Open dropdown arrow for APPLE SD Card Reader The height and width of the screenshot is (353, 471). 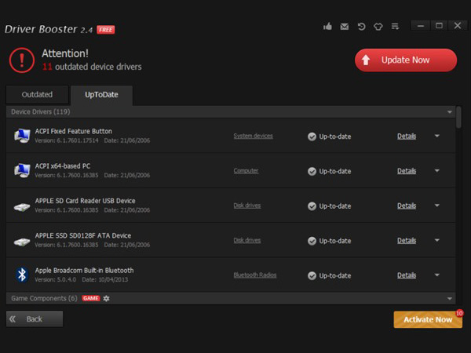coord(437,206)
